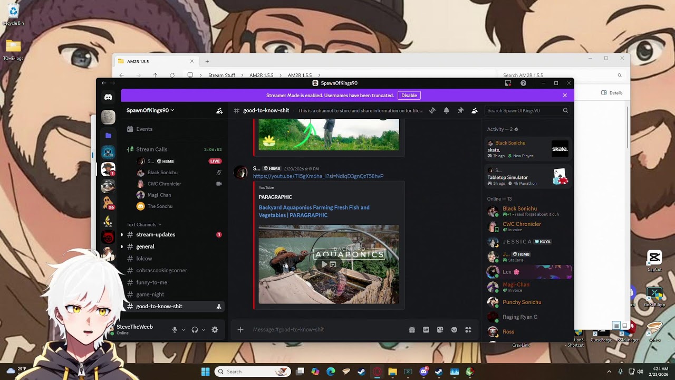Screen dimensions: 675x380
Task: Close AM2R 1.5.5 tab in File Explorer
Action: pyautogui.click(x=191, y=61)
